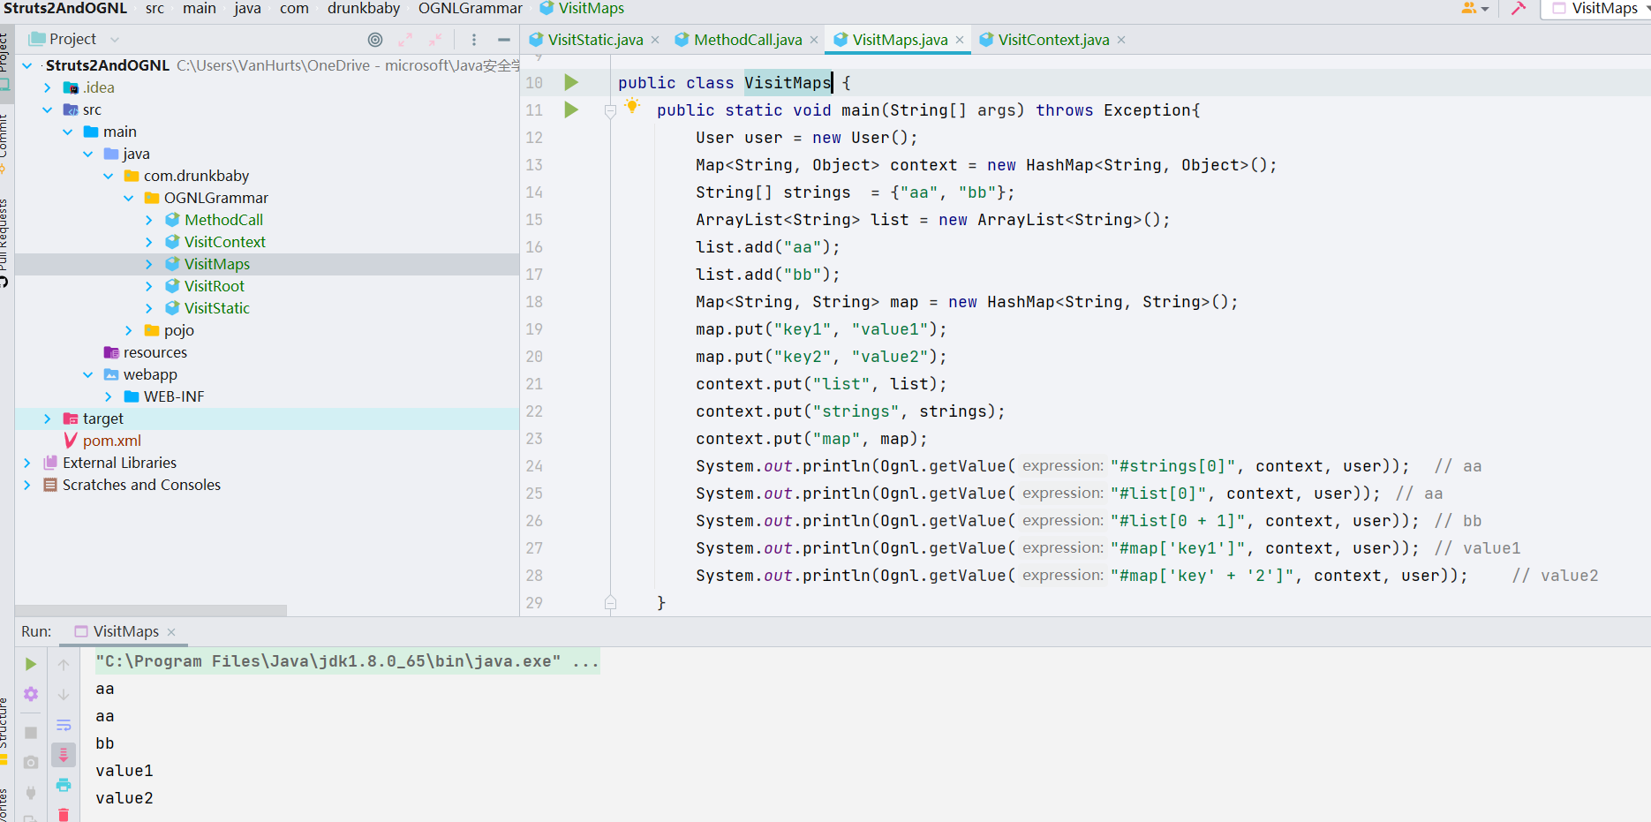This screenshot has height=822, width=1651.
Task: Click the Project tree horizontal scrollbar
Action: (150, 610)
